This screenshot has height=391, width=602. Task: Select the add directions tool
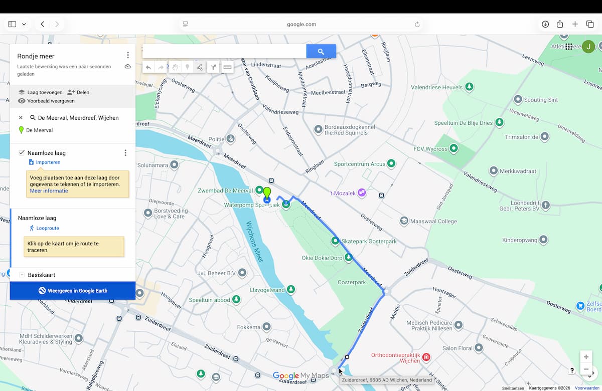tap(213, 67)
